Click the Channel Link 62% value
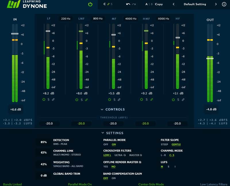Screen dimensions: 230x186 (44, 153)
